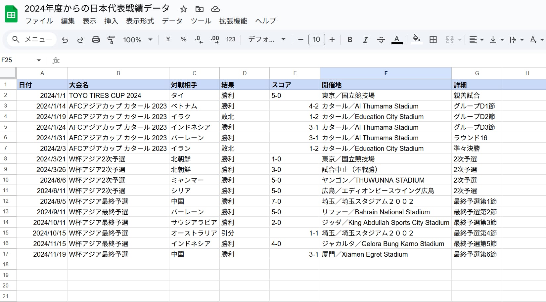This screenshot has width=546, height=302.
Task: Click the undo arrow icon
Action: click(x=65, y=40)
